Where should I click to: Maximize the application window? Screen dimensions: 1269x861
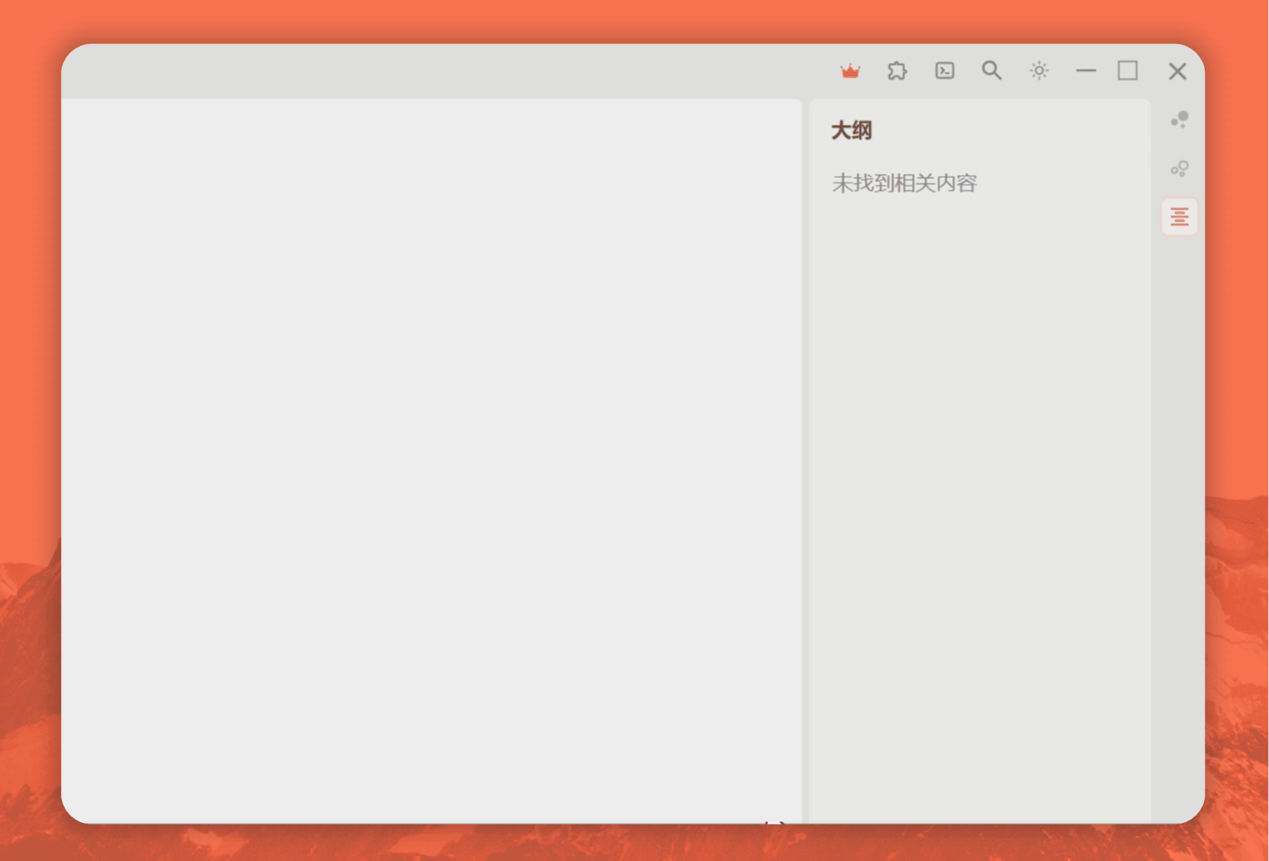click(1128, 70)
